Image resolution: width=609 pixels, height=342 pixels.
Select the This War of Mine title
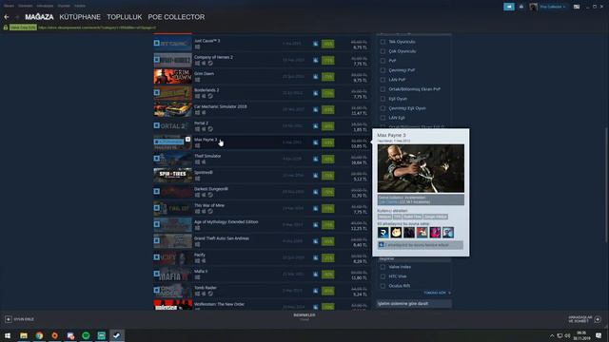[209, 205]
